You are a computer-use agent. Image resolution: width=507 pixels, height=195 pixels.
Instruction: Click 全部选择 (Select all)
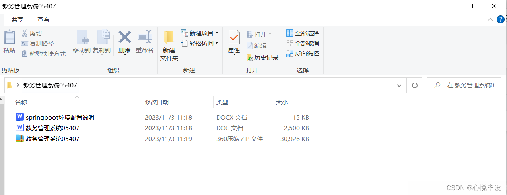[303, 33]
